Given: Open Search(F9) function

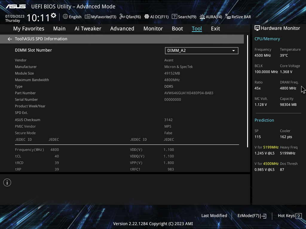Looking at the screenshot, I should (x=184, y=17).
